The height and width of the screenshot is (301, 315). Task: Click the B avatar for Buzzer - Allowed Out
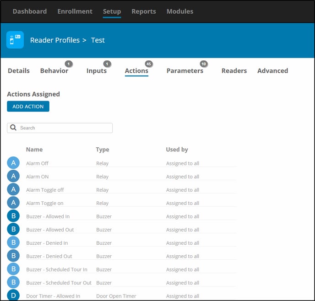pos(13,229)
